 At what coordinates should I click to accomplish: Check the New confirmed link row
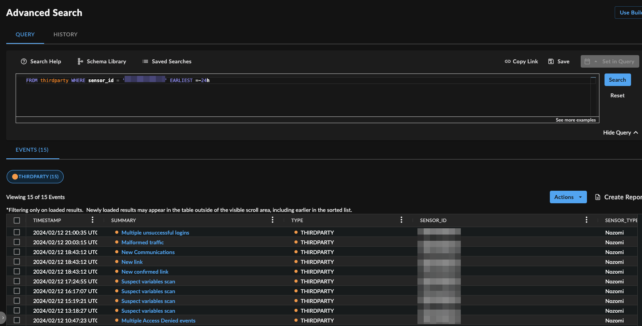click(x=17, y=271)
